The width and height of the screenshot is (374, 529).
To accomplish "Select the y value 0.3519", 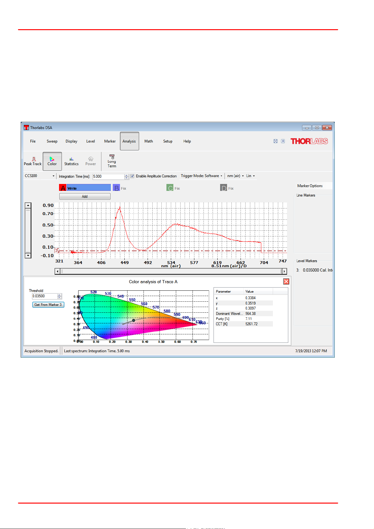I will point(251,303).
